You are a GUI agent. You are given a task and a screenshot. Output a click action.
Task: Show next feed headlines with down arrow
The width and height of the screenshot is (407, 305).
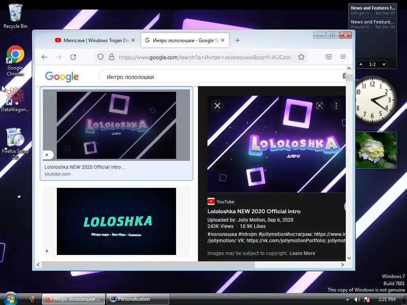pyautogui.click(x=384, y=64)
